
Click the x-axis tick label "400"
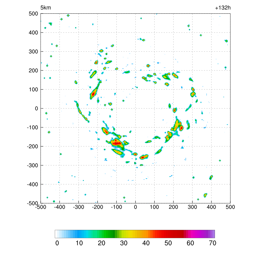[x=211, y=207]
